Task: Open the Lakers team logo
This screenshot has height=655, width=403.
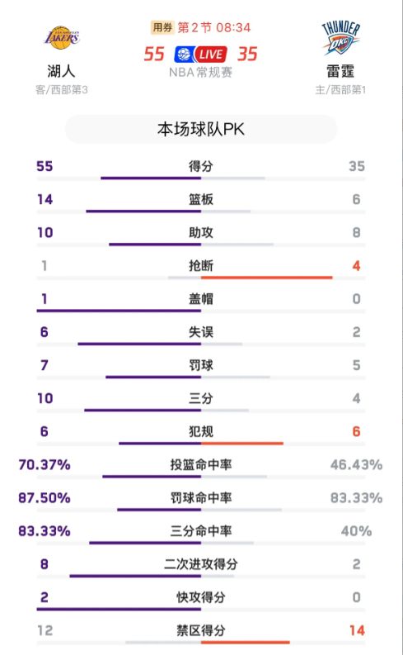Action: click(x=62, y=38)
